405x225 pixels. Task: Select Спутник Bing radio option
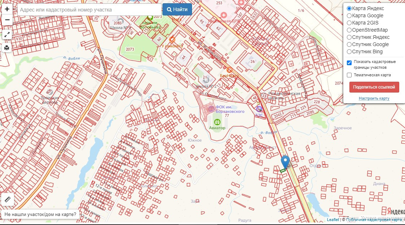349,52
